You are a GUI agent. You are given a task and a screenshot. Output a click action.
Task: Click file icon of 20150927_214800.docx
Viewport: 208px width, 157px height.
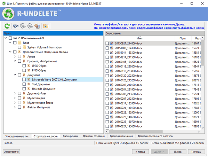112,43
